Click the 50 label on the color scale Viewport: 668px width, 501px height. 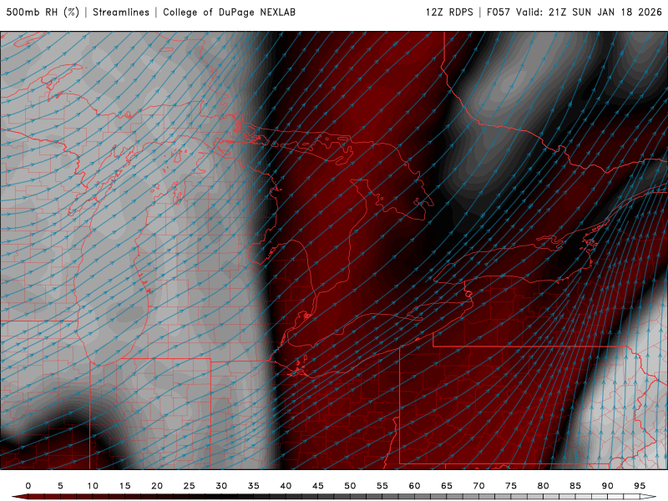[350, 486]
